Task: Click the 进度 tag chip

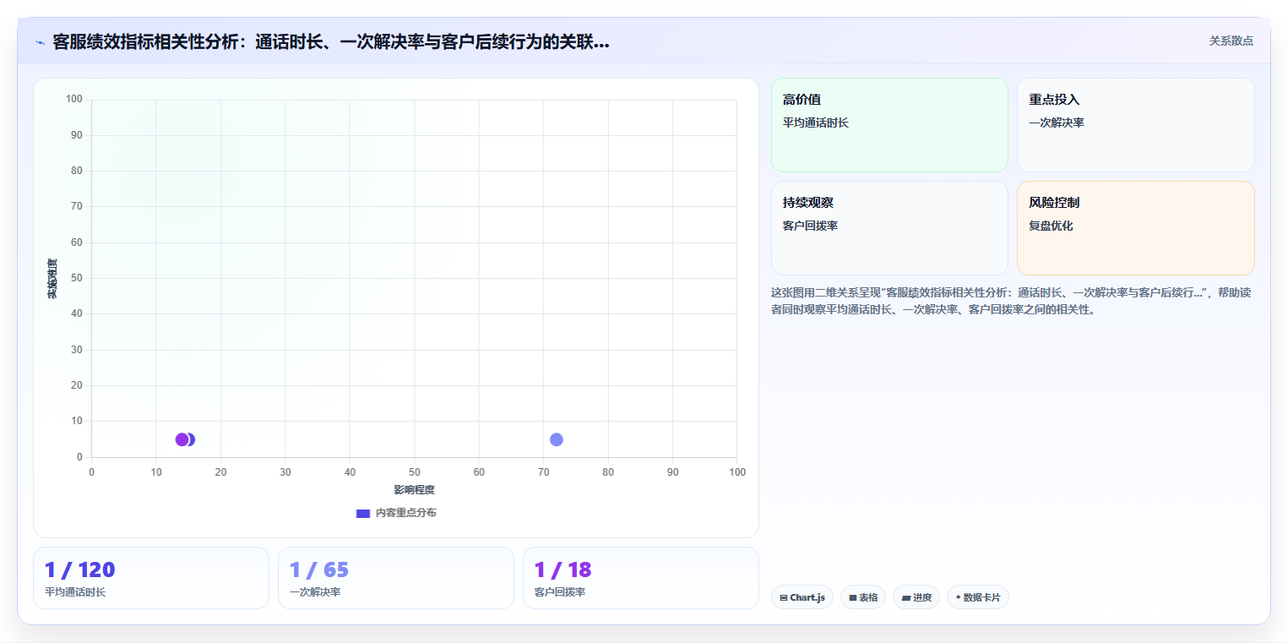Action: click(x=916, y=597)
